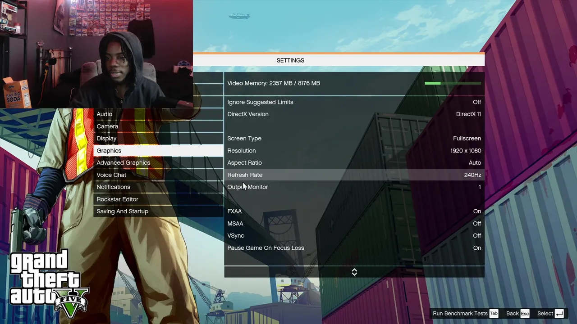Select the Screen Type row label

(244, 139)
